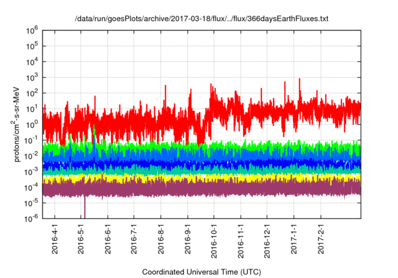Select the 2016-7-1 date tick label
The height and width of the screenshot is (278, 398).
[x=134, y=240]
